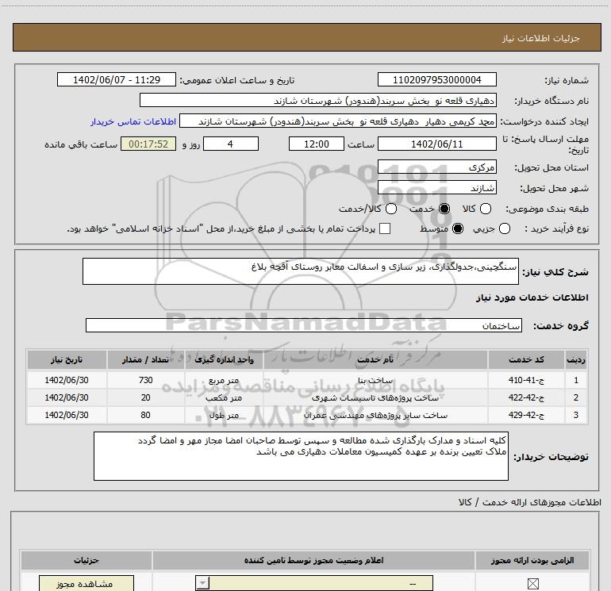Click the days remaining field showing 4
611x591 pixels.
[231, 144]
